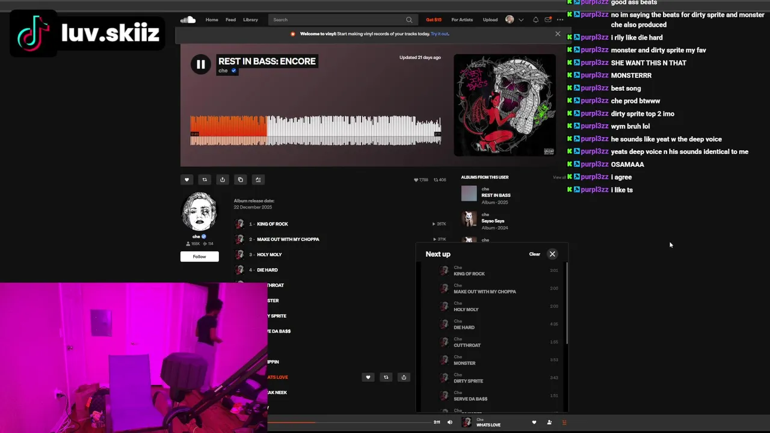Open purpl3zz username on OSAMAAA message
The width and height of the screenshot is (770, 433).
coord(596,164)
